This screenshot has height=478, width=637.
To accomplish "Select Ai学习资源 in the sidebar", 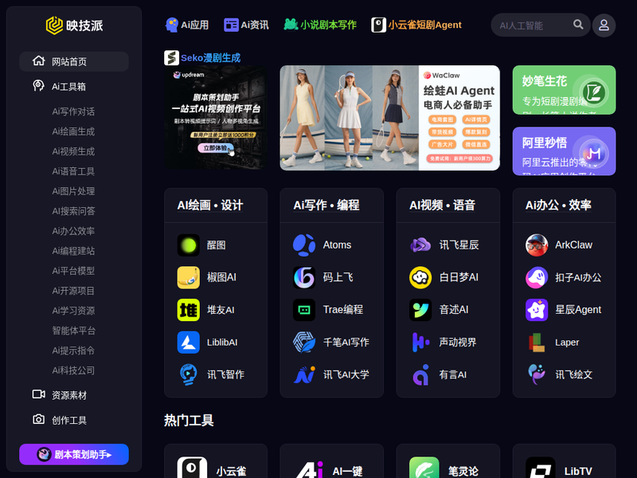I will 73,311.
